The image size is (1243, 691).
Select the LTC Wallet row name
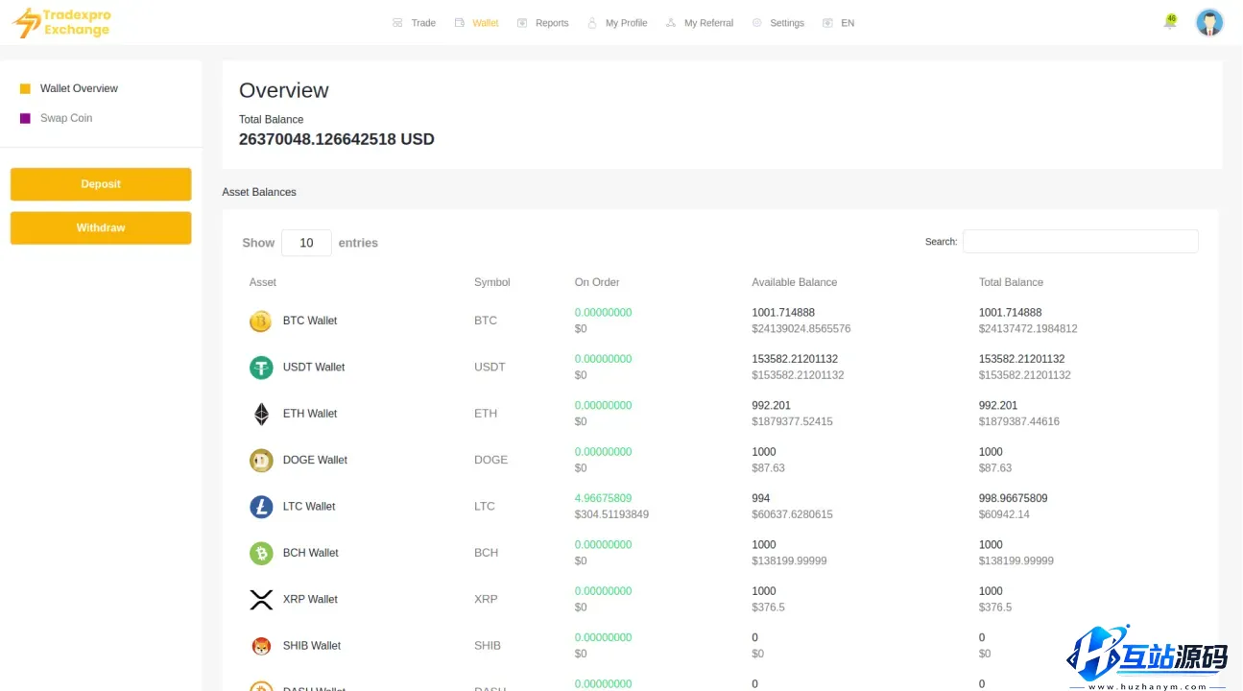pos(309,506)
